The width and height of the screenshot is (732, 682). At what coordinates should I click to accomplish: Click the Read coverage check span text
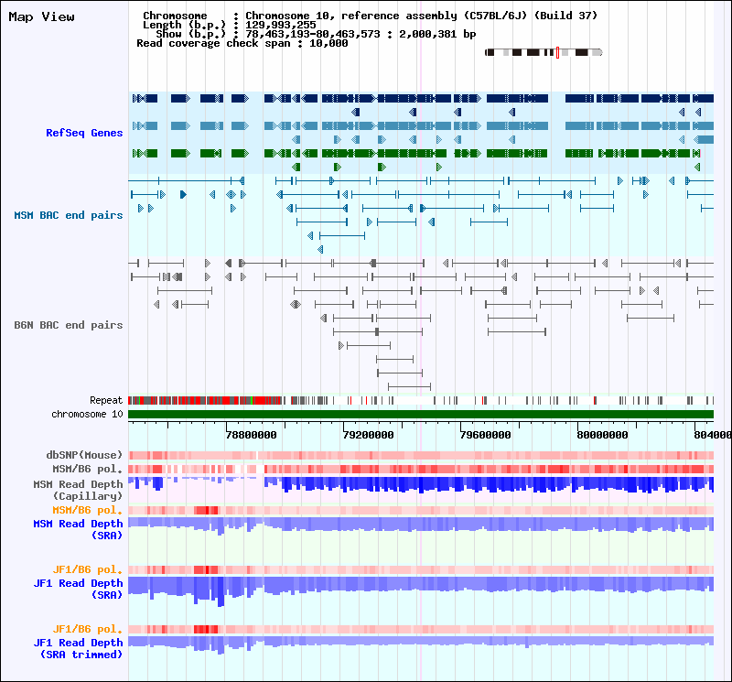[x=242, y=43]
